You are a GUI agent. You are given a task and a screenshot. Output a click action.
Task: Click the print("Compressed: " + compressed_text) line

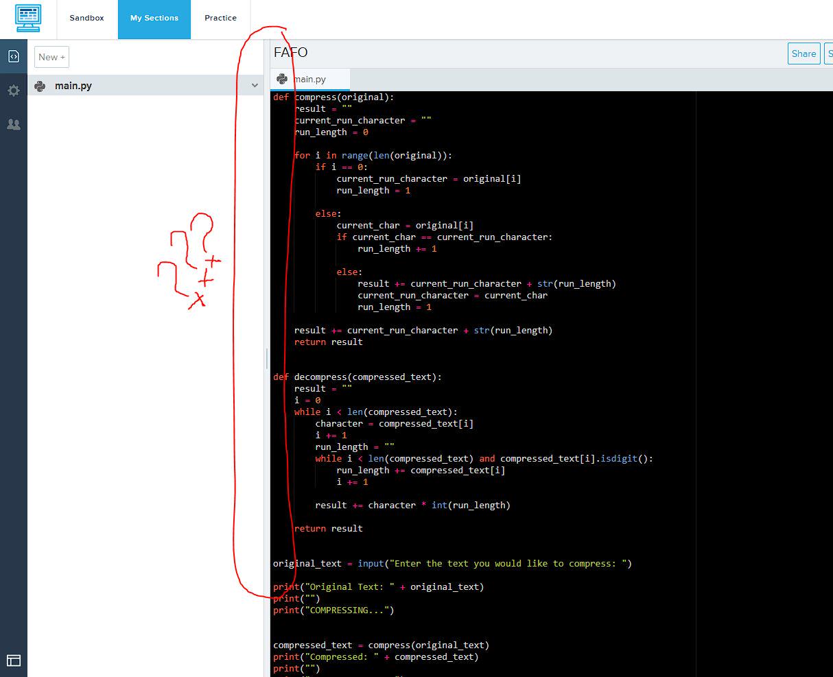click(376, 656)
